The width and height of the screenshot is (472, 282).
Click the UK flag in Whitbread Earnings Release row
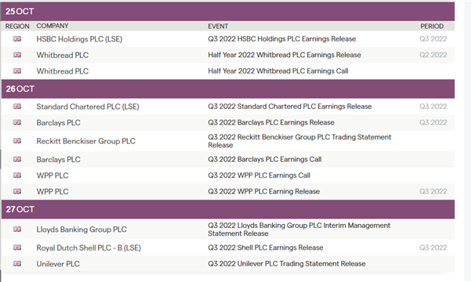(17, 55)
